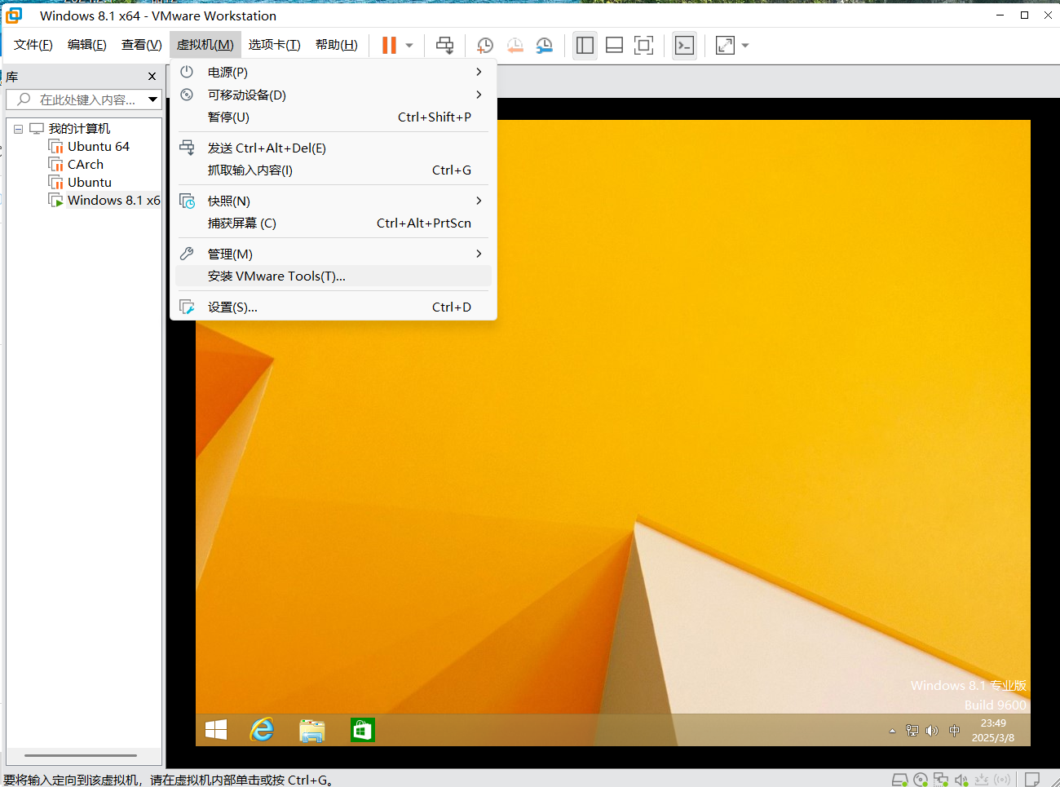The image size is (1060, 787).
Task: Click the chevron arrow on the 电源(P) row
Action: pos(479,72)
